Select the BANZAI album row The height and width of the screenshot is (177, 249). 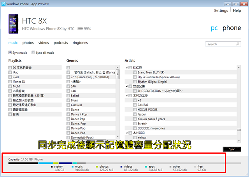[x=181, y=105]
